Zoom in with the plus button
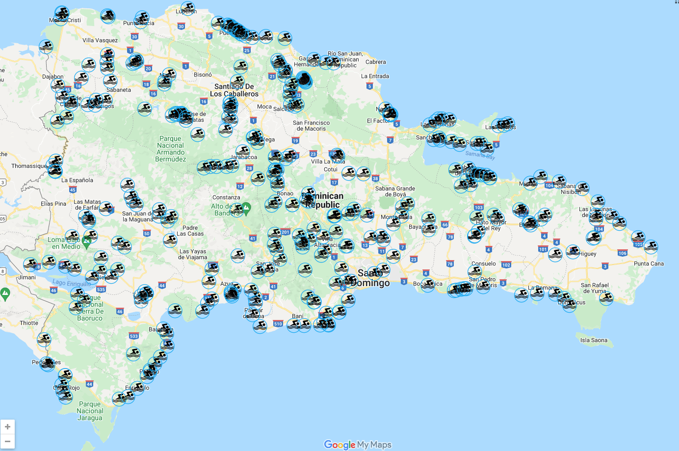The height and width of the screenshot is (451, 679). [7, 426]
